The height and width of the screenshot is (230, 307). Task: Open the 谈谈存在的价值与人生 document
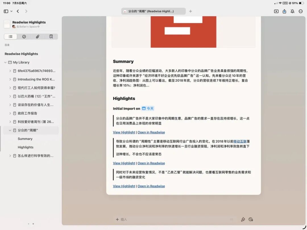[36, 105]
